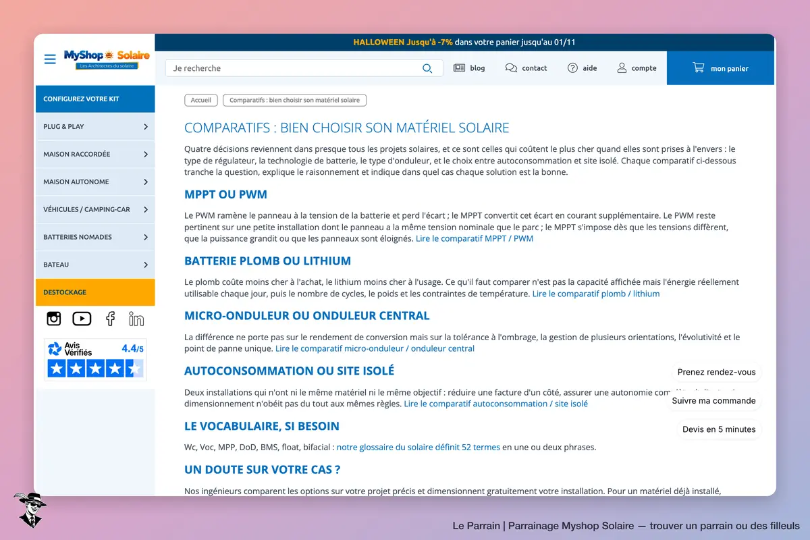
Task: Select the Bateau menu label
Action: 56,265
